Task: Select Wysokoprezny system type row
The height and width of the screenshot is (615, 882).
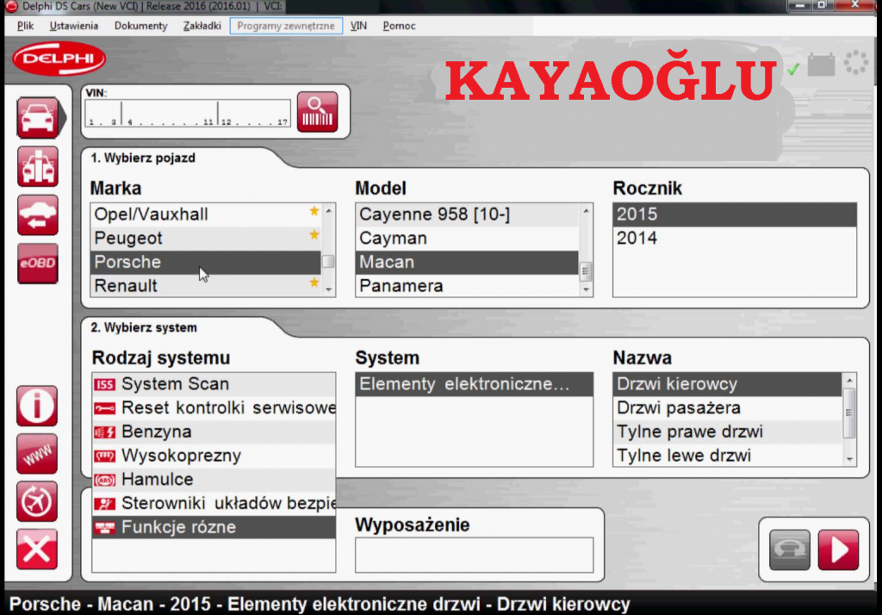Action: point(214,455)
